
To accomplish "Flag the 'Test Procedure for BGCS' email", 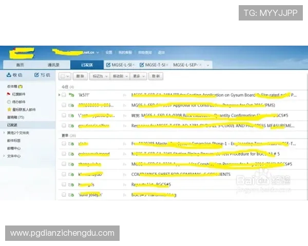I will coord(125,154).
